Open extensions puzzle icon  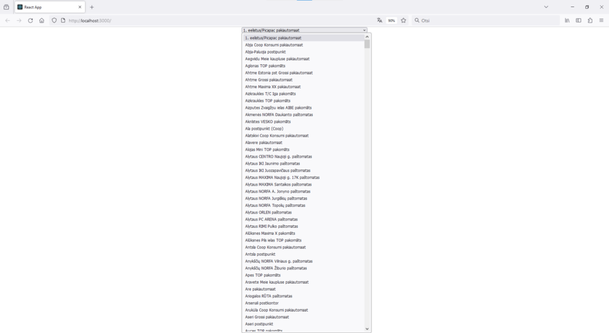(590, 21)
